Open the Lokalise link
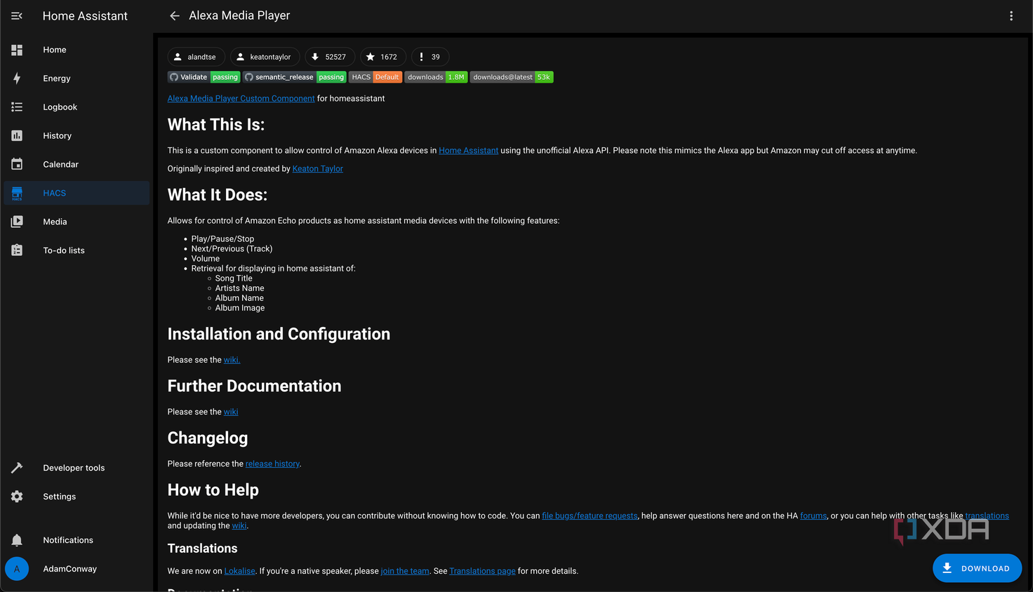 click(239, 571)
